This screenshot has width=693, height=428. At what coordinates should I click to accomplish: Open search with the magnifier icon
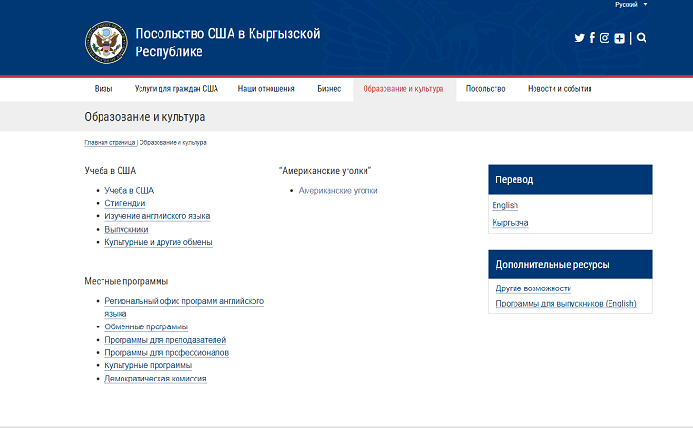pyautogui.click(x=643, y=38)
